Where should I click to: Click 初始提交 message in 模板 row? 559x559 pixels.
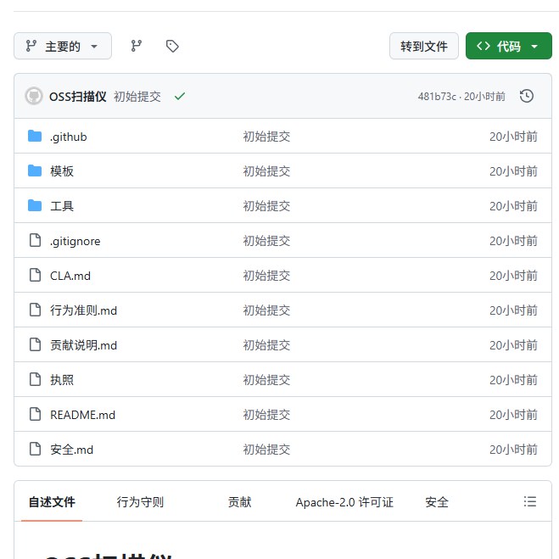click(266, 171)
